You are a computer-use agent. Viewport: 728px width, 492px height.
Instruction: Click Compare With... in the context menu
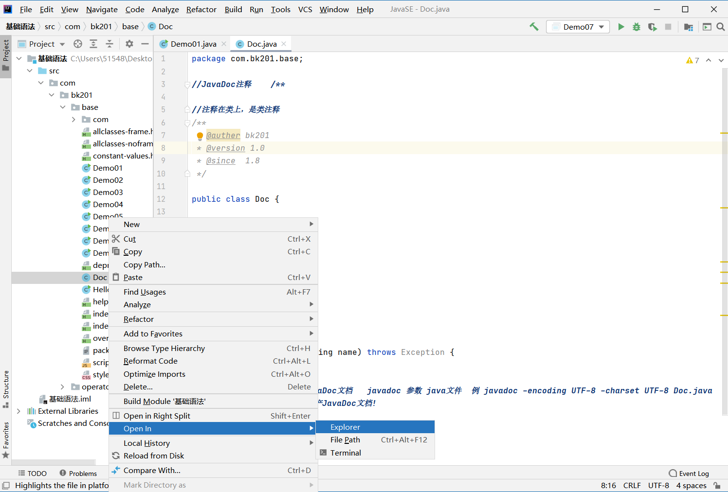tap(213, 470)
